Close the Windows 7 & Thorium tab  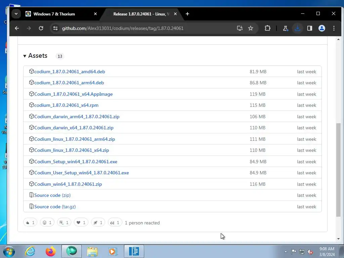95,14
